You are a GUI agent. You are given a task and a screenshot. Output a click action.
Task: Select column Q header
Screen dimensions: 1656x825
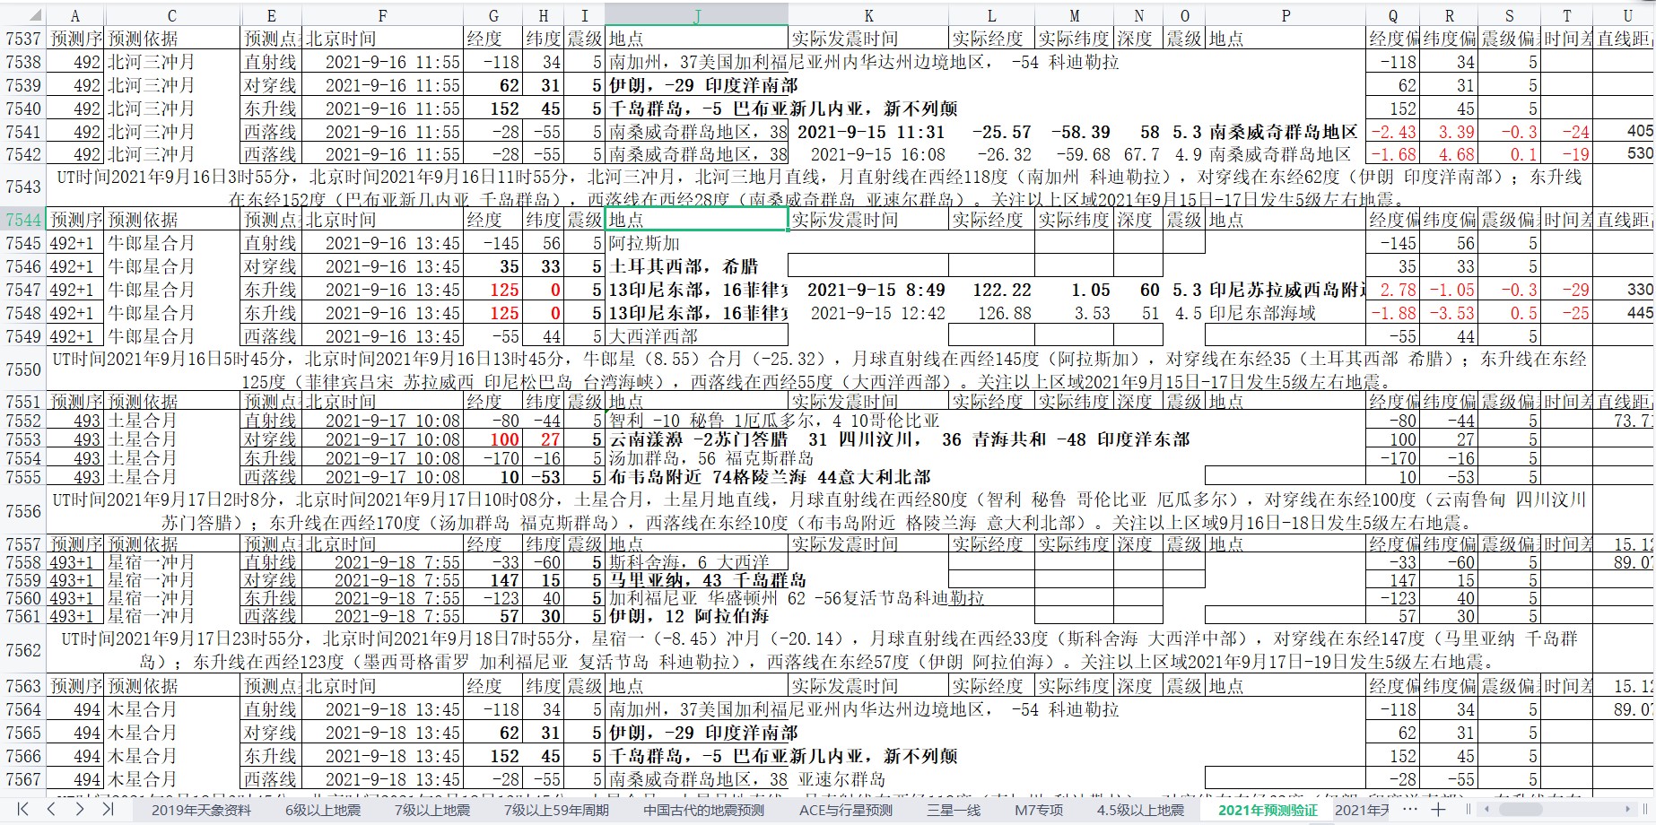tap(1393, 15)
